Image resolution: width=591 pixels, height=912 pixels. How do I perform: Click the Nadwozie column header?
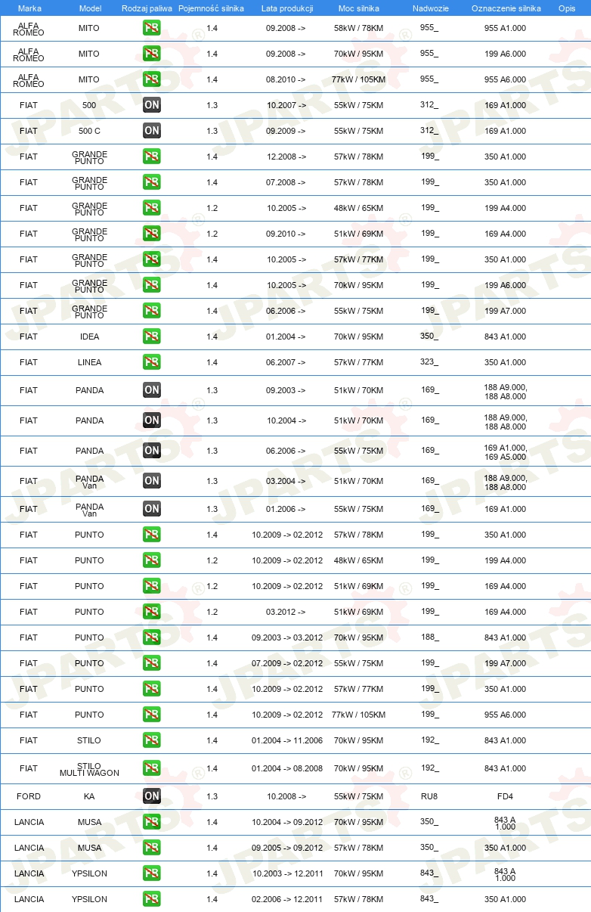(430, 8)
